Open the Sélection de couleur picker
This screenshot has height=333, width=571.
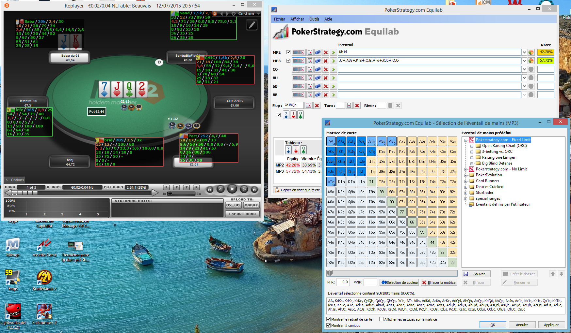(x=399, y=282)
